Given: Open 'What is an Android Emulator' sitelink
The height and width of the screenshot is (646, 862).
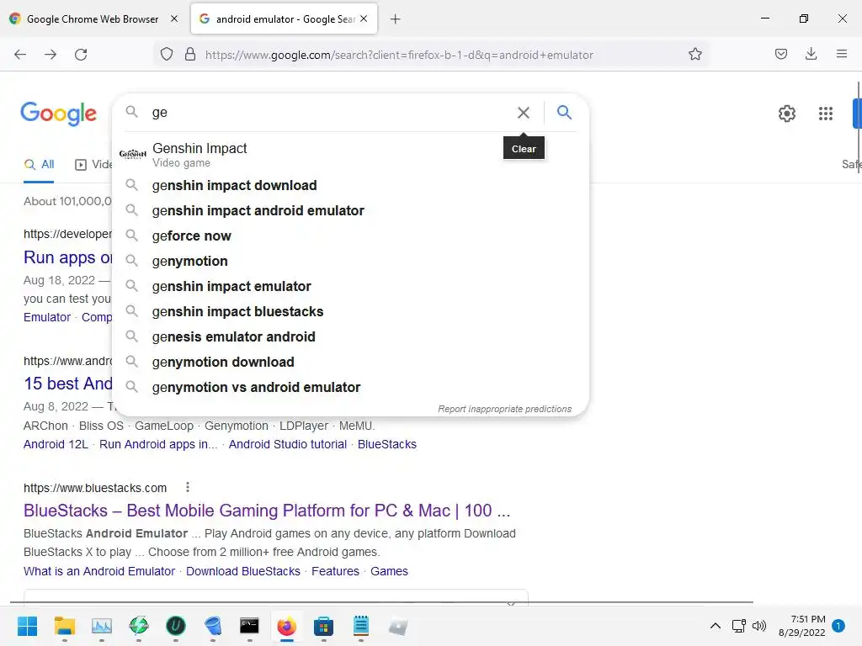Looking at the screenshot, I should tap(99, 571).
